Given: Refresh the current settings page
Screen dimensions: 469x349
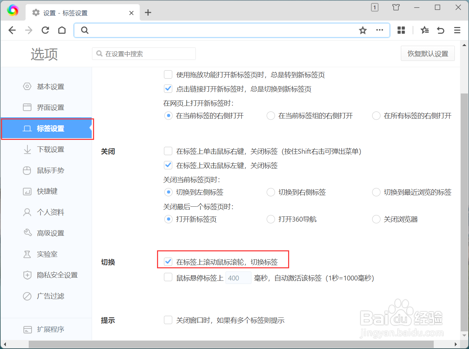Looking at the screenshot, I should click(45, 30).
